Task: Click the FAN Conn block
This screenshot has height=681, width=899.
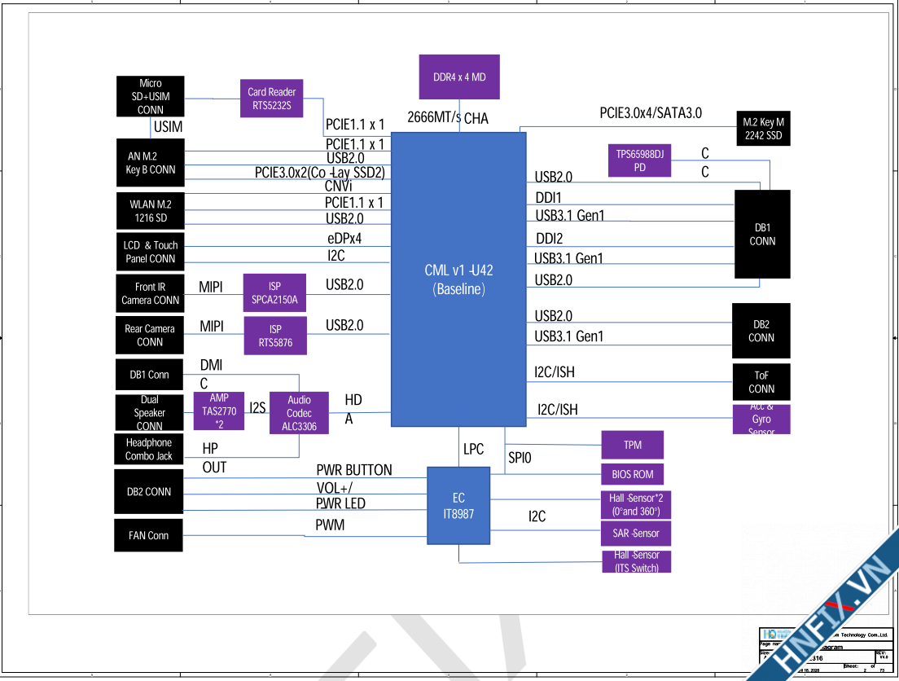Action: pyautogui.click(x=148, y=535)
